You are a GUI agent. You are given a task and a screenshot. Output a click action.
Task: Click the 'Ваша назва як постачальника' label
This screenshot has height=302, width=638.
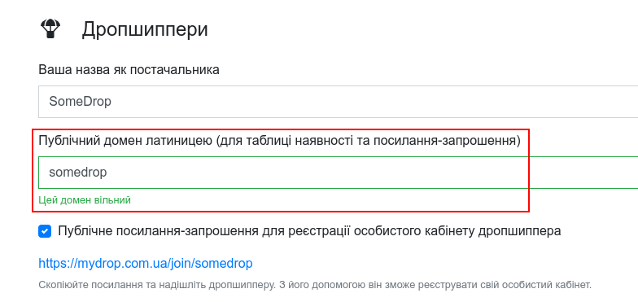[x=129, y=70]
